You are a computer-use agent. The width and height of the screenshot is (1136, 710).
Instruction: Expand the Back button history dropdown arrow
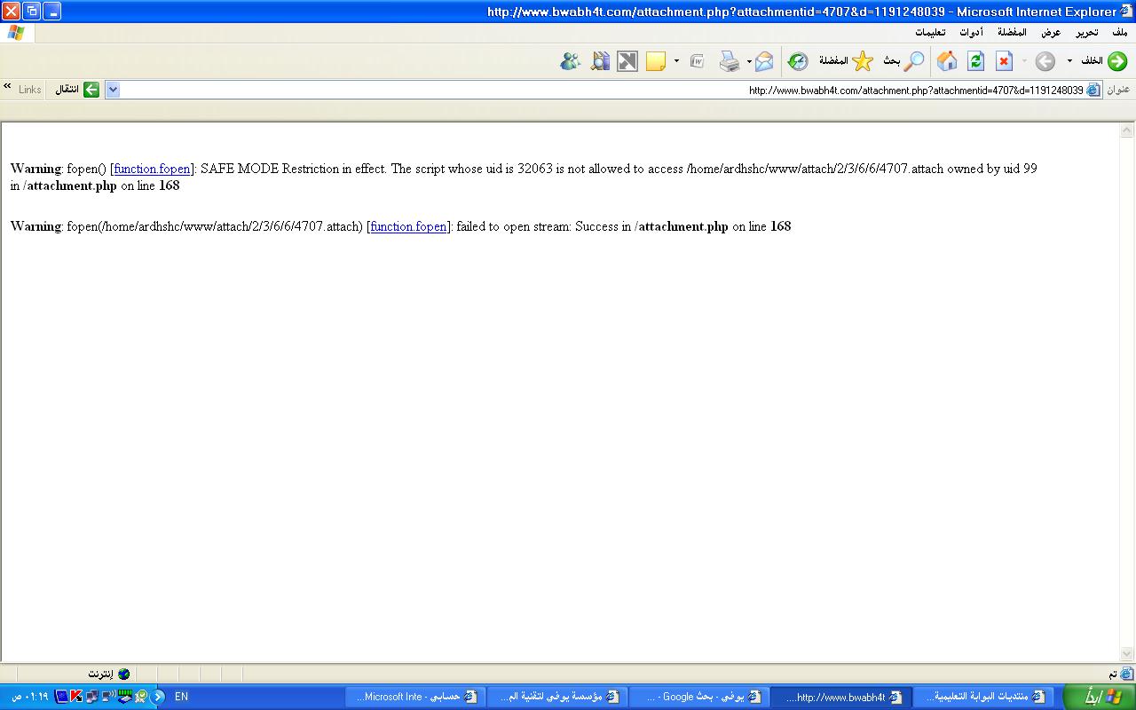[x=1069, y=61]
